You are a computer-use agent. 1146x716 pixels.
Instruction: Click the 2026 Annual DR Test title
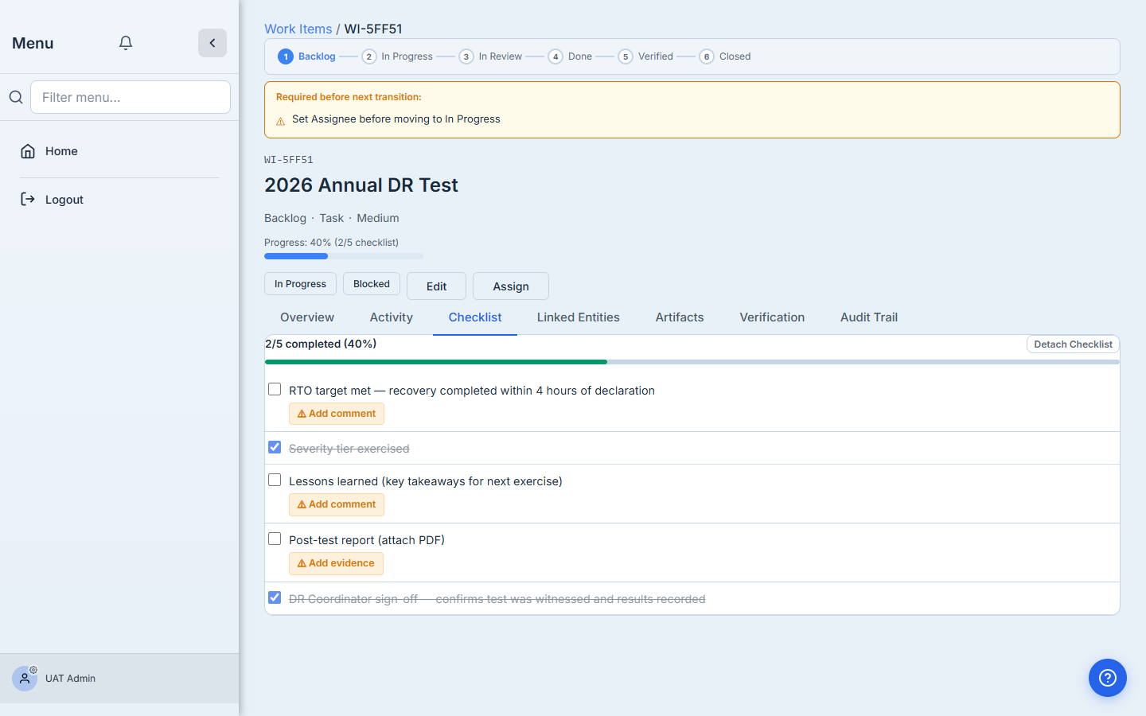click(361, 185)
